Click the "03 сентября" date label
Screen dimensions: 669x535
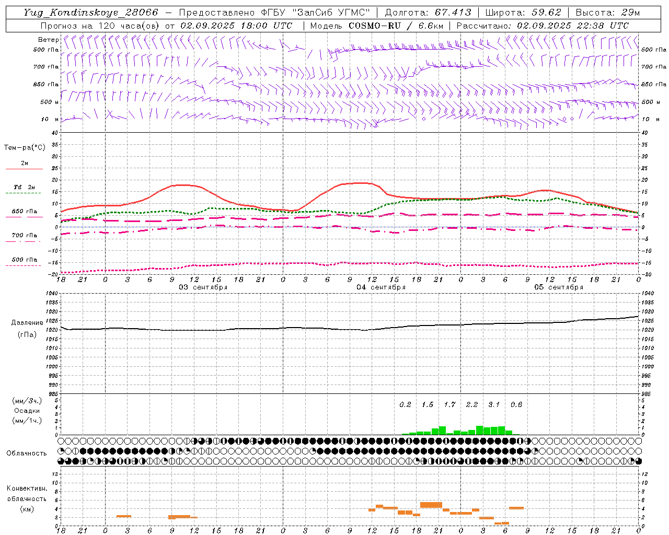(203, 287)
